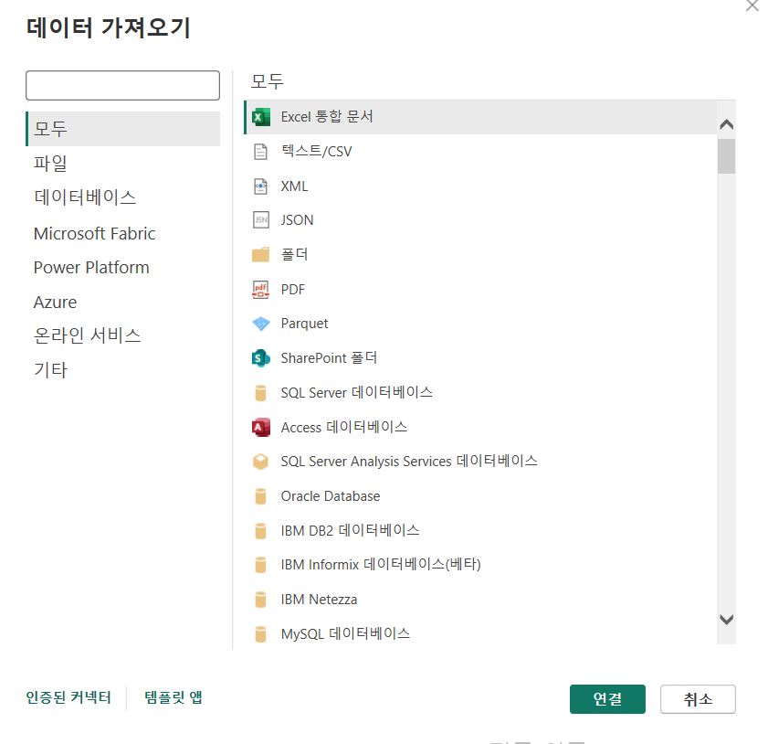Click the Oracle Database cylinder icon
The image size is (768, 744).
(260, 496)
